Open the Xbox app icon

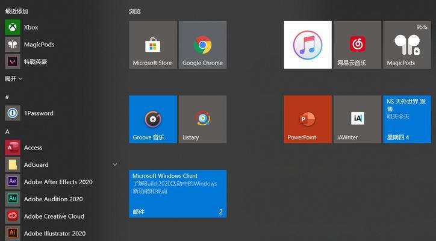coord(13,27)
